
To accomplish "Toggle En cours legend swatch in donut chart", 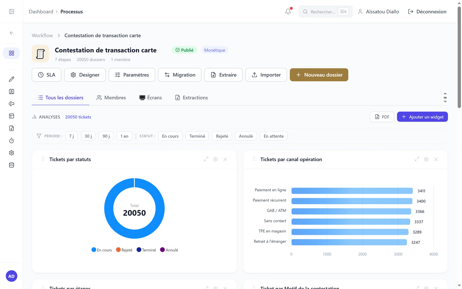I will pos(94,250).
